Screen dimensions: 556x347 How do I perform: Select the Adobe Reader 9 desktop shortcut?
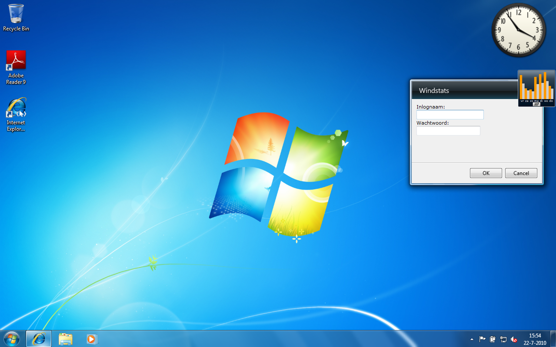point(16,67)
